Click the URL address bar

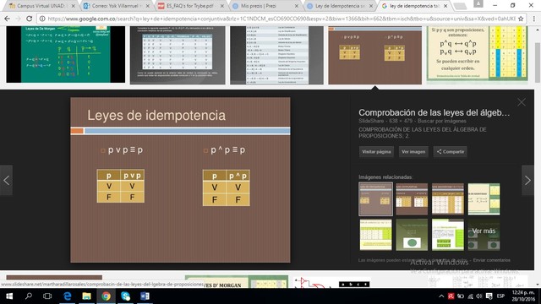point(281,19)
